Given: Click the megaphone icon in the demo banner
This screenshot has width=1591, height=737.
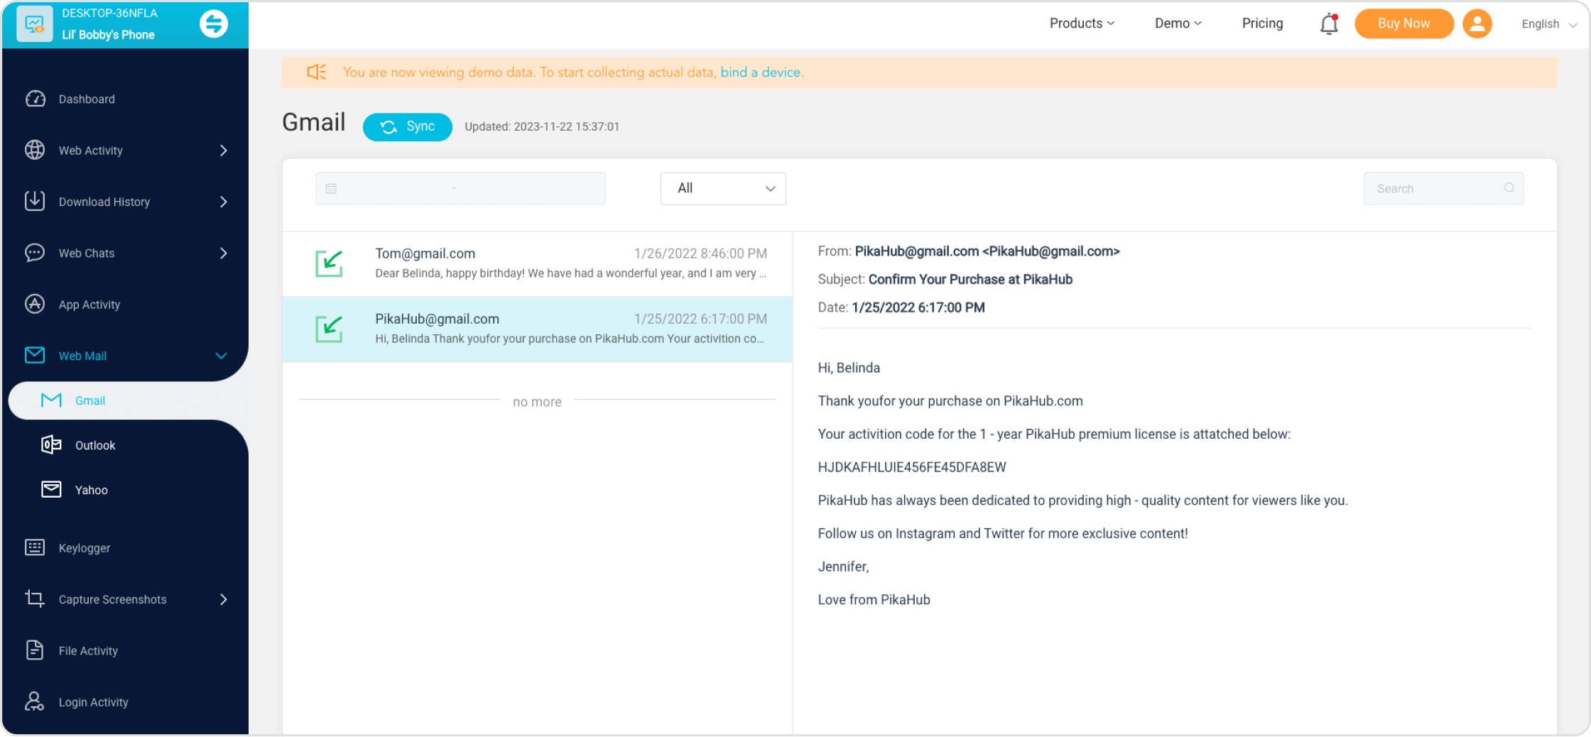Looking at the screenshot, I should [317, 72].
